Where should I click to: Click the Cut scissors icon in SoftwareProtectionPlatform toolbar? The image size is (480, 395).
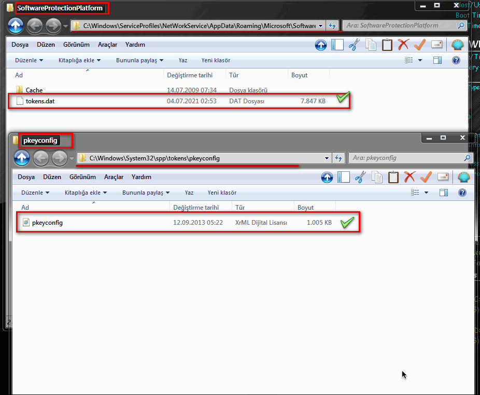tap(354, 45)
